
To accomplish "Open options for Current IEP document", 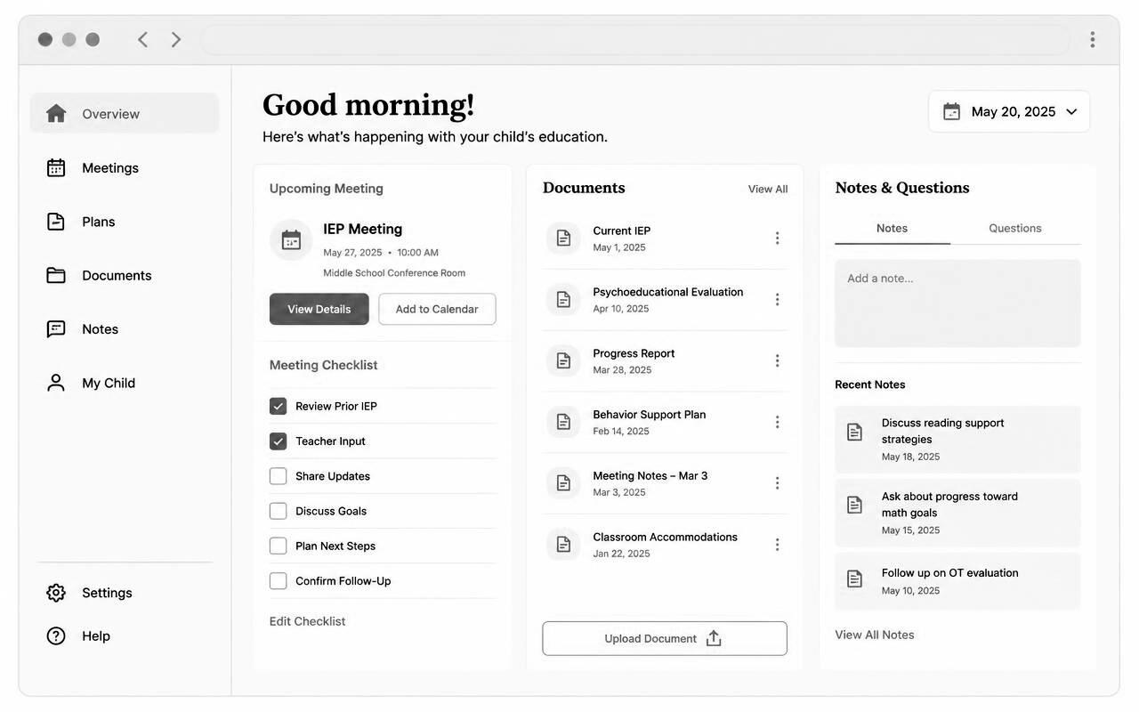I will [x=777, y=239].
